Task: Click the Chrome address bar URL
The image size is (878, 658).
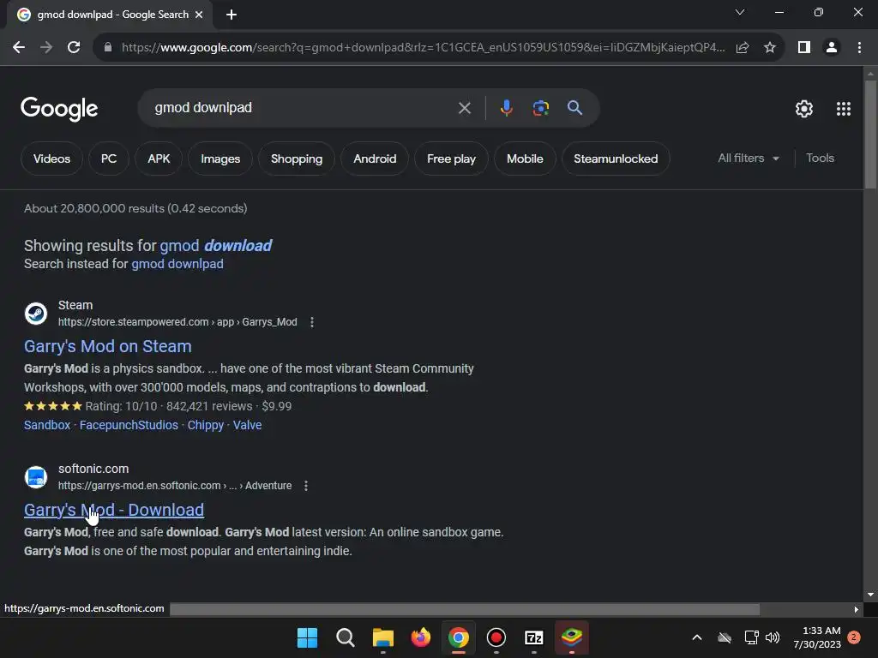Action: tap(423, 48)
